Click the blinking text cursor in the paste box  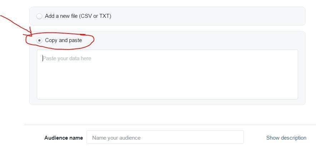click(43, 58)
